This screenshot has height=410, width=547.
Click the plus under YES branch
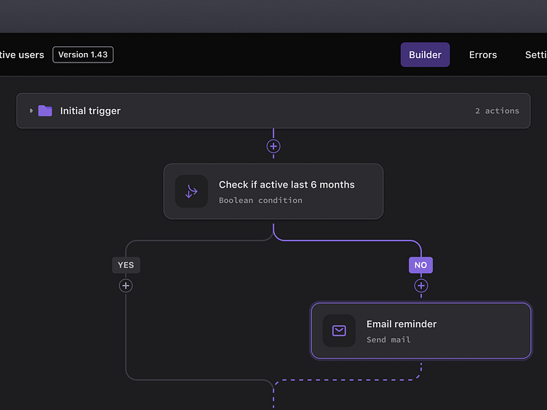pyautogui.click(x=126, y=286)
